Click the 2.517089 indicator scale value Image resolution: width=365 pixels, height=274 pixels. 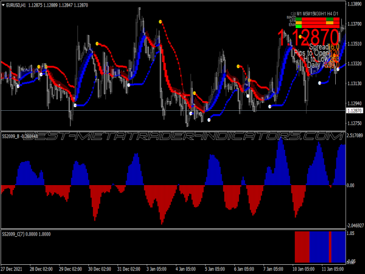[355, 135]
